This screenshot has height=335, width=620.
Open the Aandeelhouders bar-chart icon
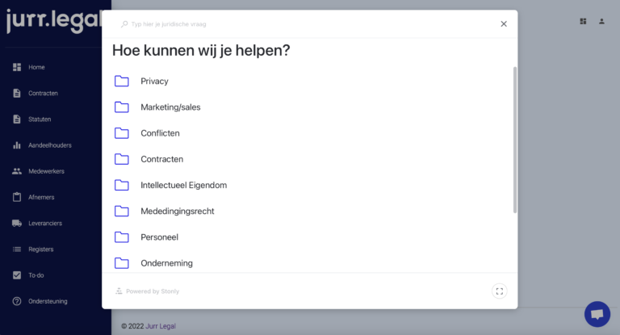click(x=17, y=145)
